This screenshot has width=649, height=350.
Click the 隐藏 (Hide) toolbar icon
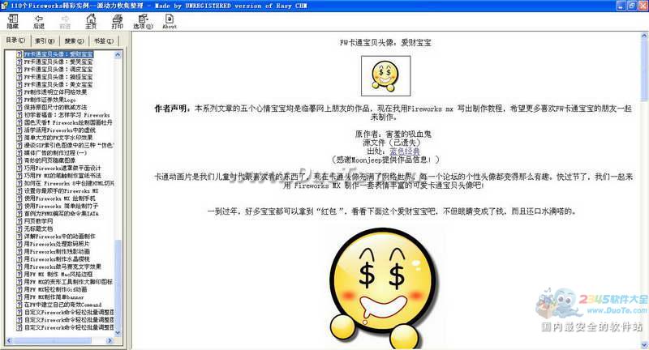click(x=13, y=21)
